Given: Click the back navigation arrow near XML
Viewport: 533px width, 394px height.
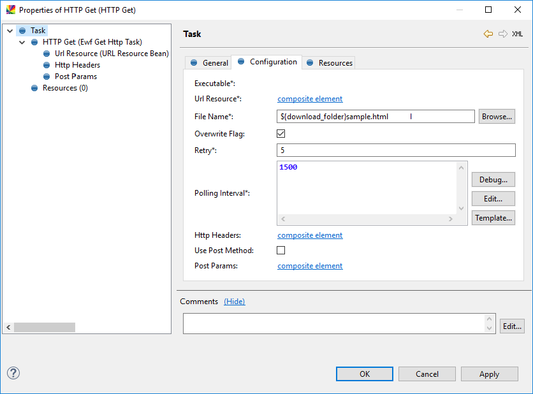Looking at the screenshot, I should pos(489,33).
